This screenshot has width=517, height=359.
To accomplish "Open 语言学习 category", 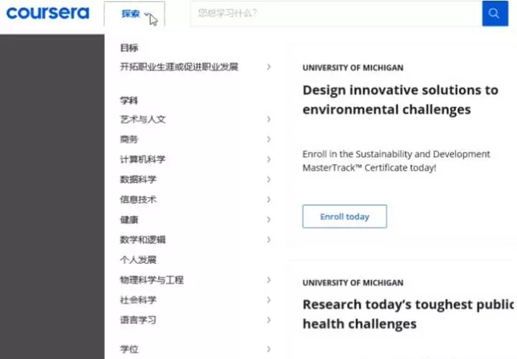I will point(138,320).
